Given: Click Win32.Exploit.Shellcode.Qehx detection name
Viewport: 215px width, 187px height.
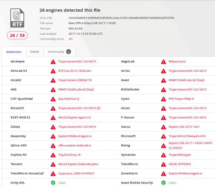Looking at the screenshot, I should coord(78,164).
